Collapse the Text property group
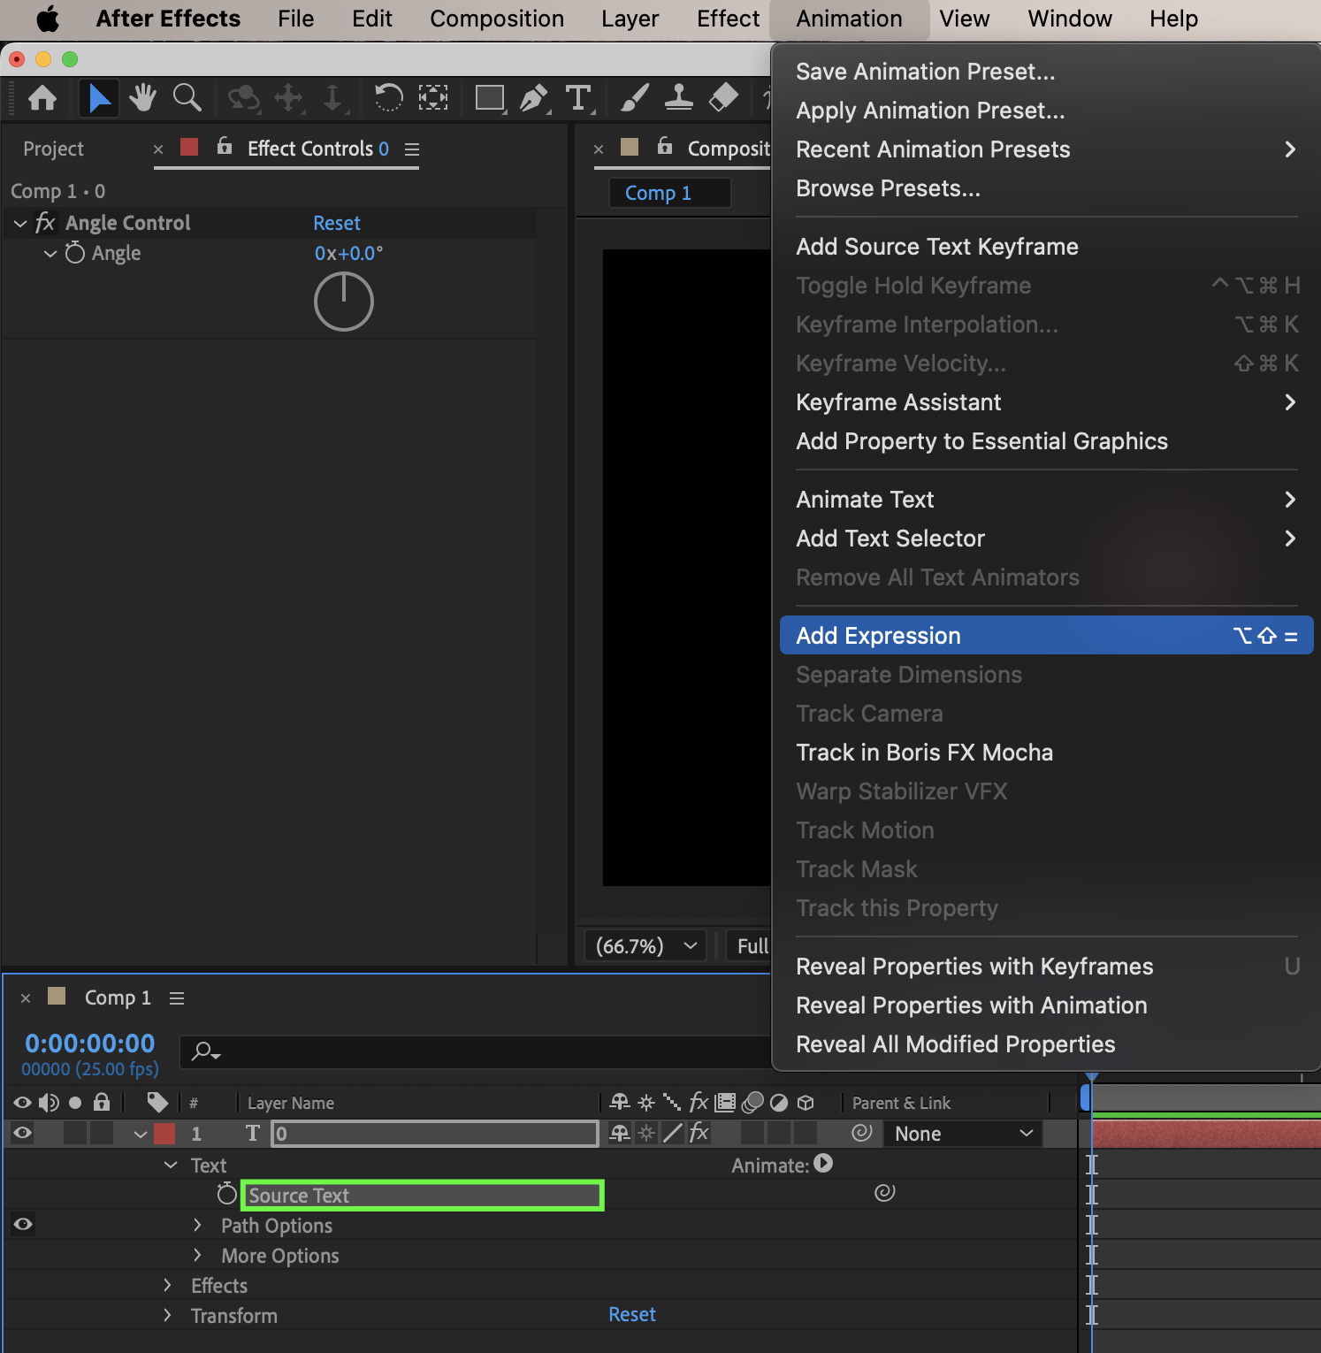This screenshot has width=1321, height=1353. pyautogui.click(x=172, y=1165)
